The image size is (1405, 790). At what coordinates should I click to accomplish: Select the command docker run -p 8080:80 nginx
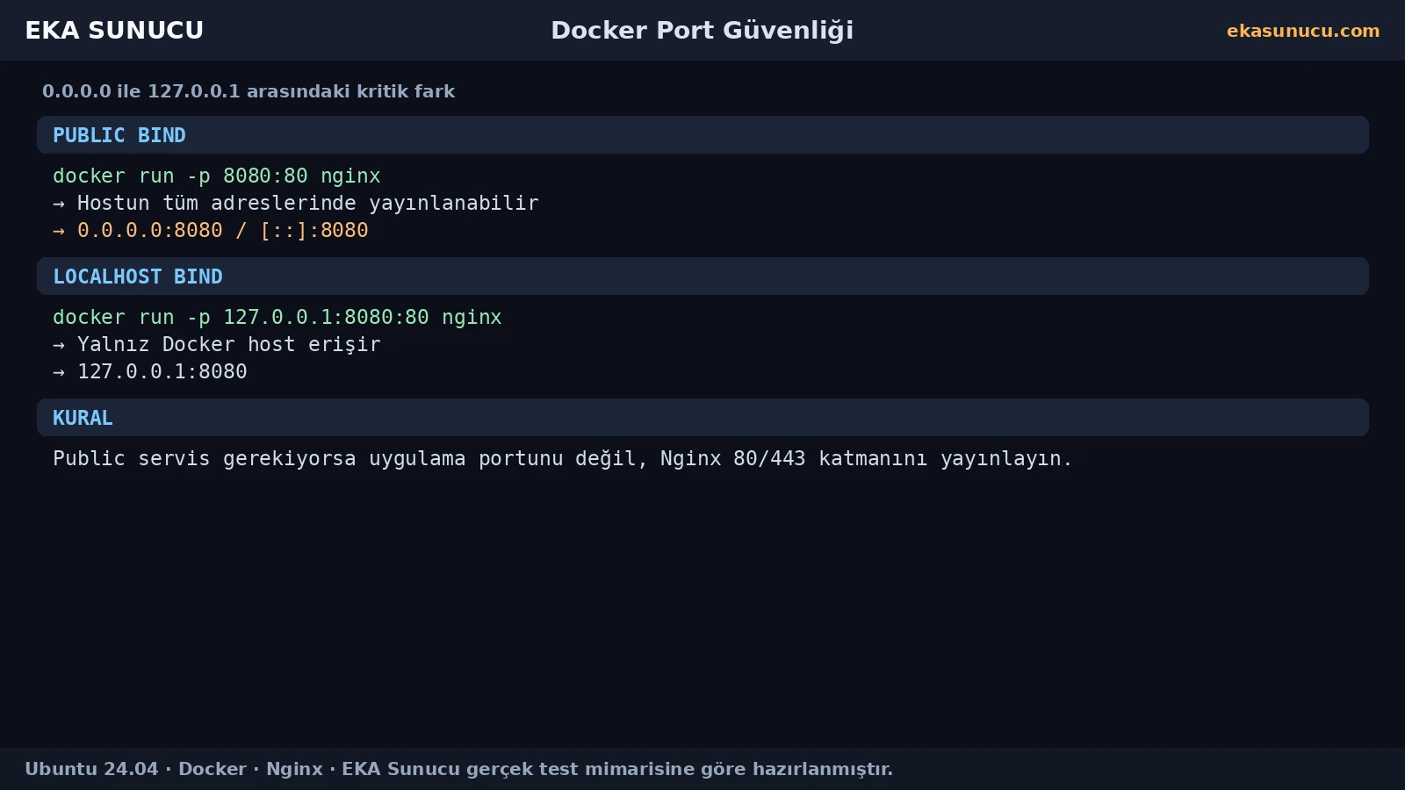tap(217, 176)
